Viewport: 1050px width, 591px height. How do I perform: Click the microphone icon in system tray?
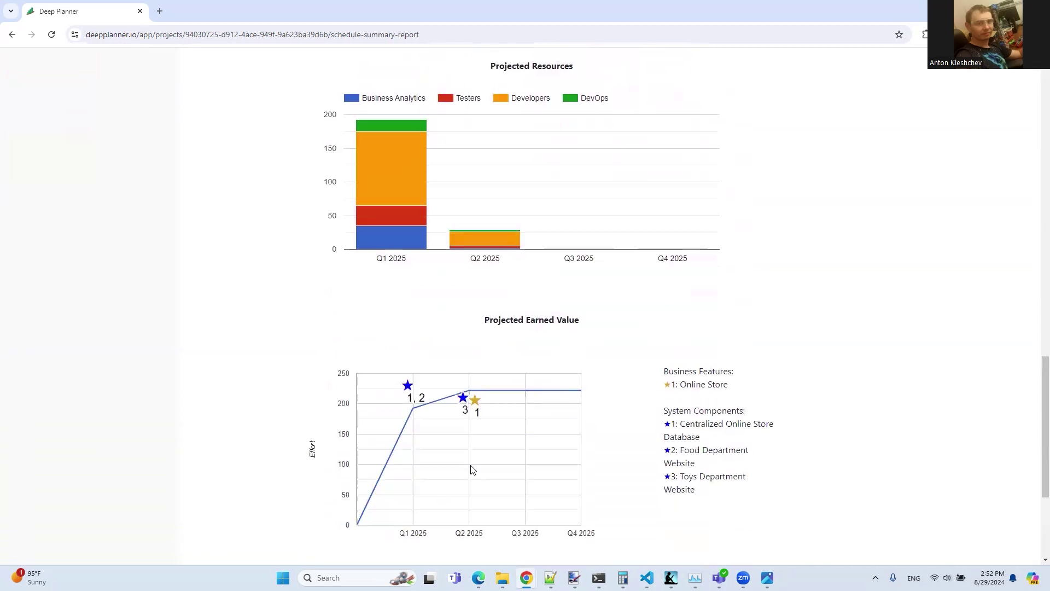tap(893, 578)
